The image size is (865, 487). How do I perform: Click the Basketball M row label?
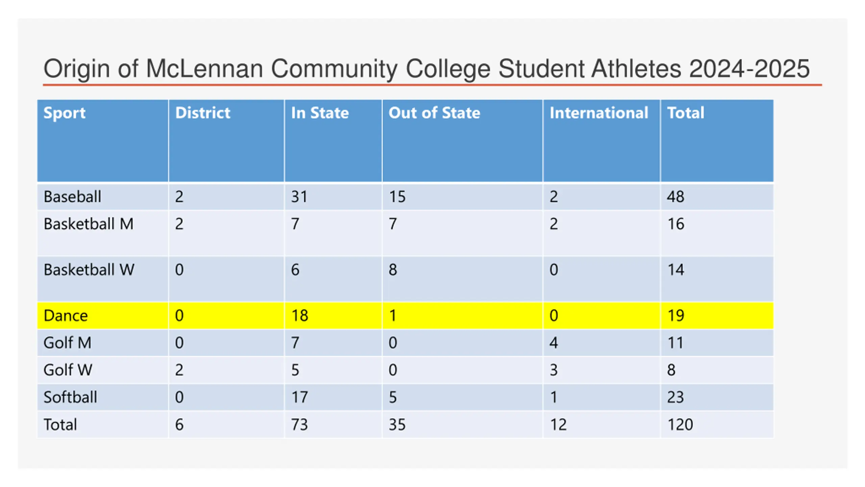(x=89, y=224)
